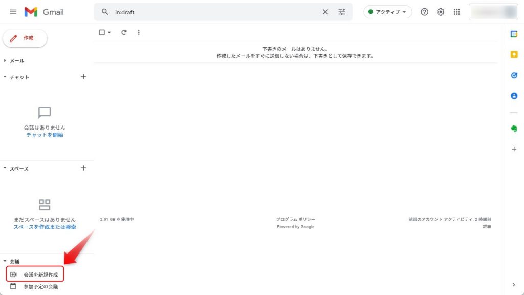The height and width of the screenshot is (295, 524).
Task: Open Evernote add-on icon
Action: pos(514,129)
